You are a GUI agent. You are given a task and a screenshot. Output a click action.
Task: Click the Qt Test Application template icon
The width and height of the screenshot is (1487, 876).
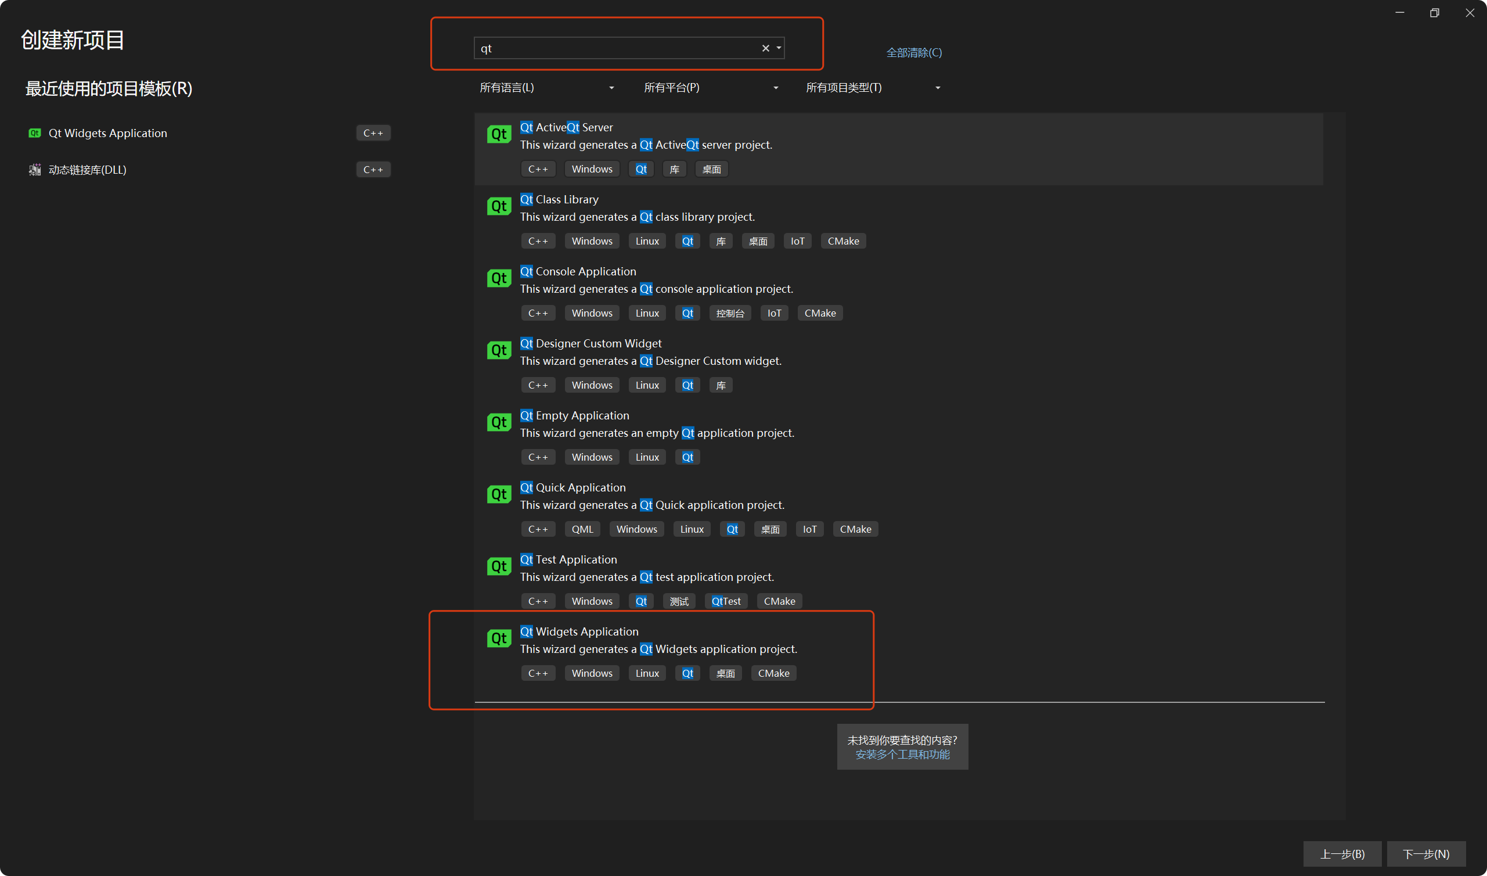tap(499, 566)
